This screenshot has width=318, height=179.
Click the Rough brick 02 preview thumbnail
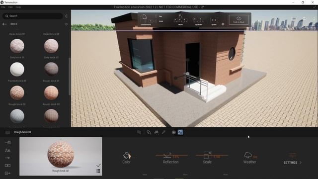(61, 157)
